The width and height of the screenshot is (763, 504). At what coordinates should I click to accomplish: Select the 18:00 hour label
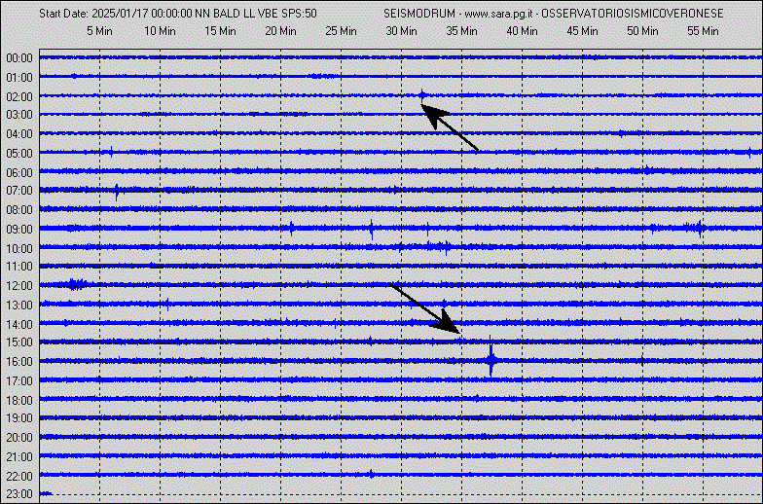pos(19,401)
